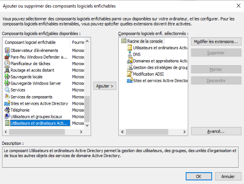Cancel the dialog with Annuler

pos(228,176)
